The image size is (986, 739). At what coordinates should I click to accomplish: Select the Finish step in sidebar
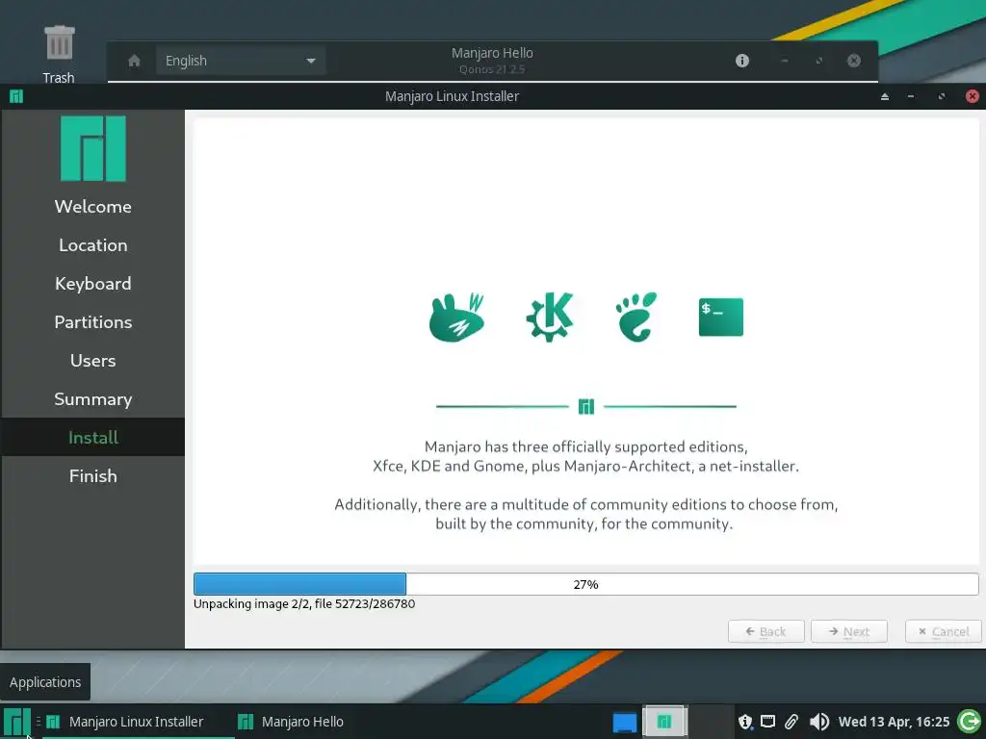tap(93, 475)
